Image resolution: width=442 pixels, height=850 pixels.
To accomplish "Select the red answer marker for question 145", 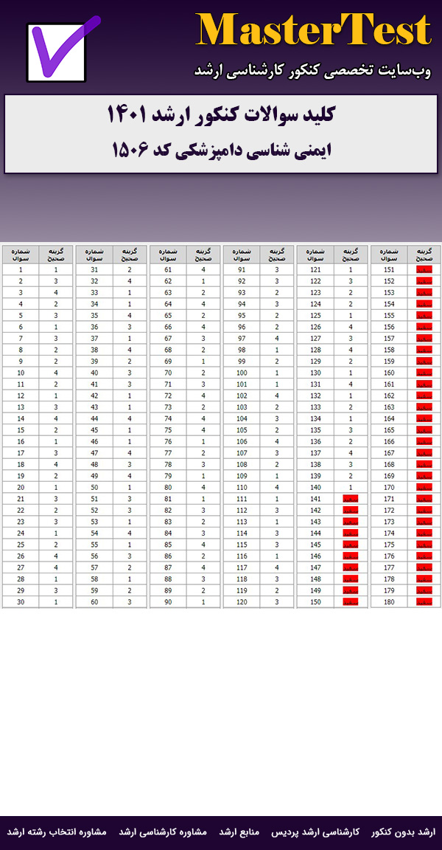I will coord(351,545).
